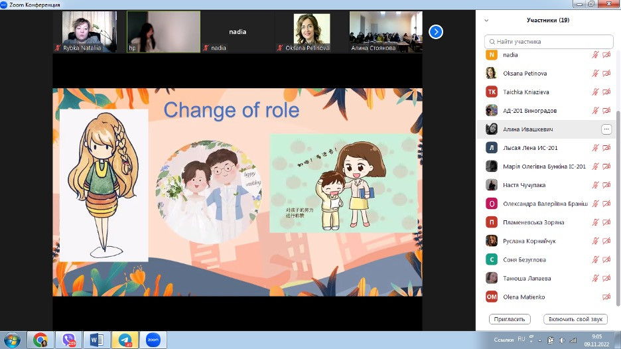Screen dimensions: 621x349
Task: Click Включить свой звук button
Action: (575, 319)
